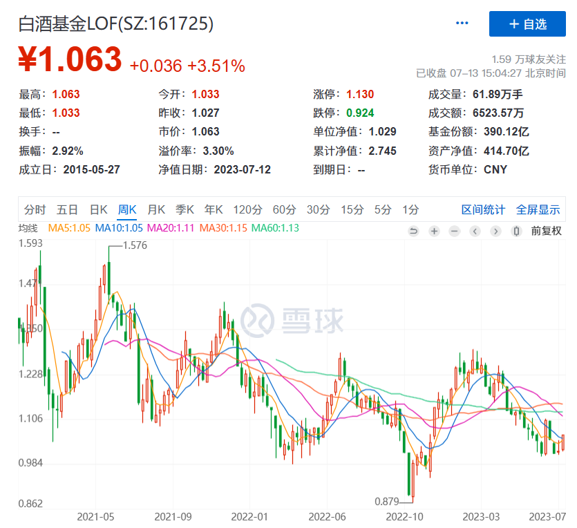
Task: Open the 月K chart tab
Action: tap(156, 209)
